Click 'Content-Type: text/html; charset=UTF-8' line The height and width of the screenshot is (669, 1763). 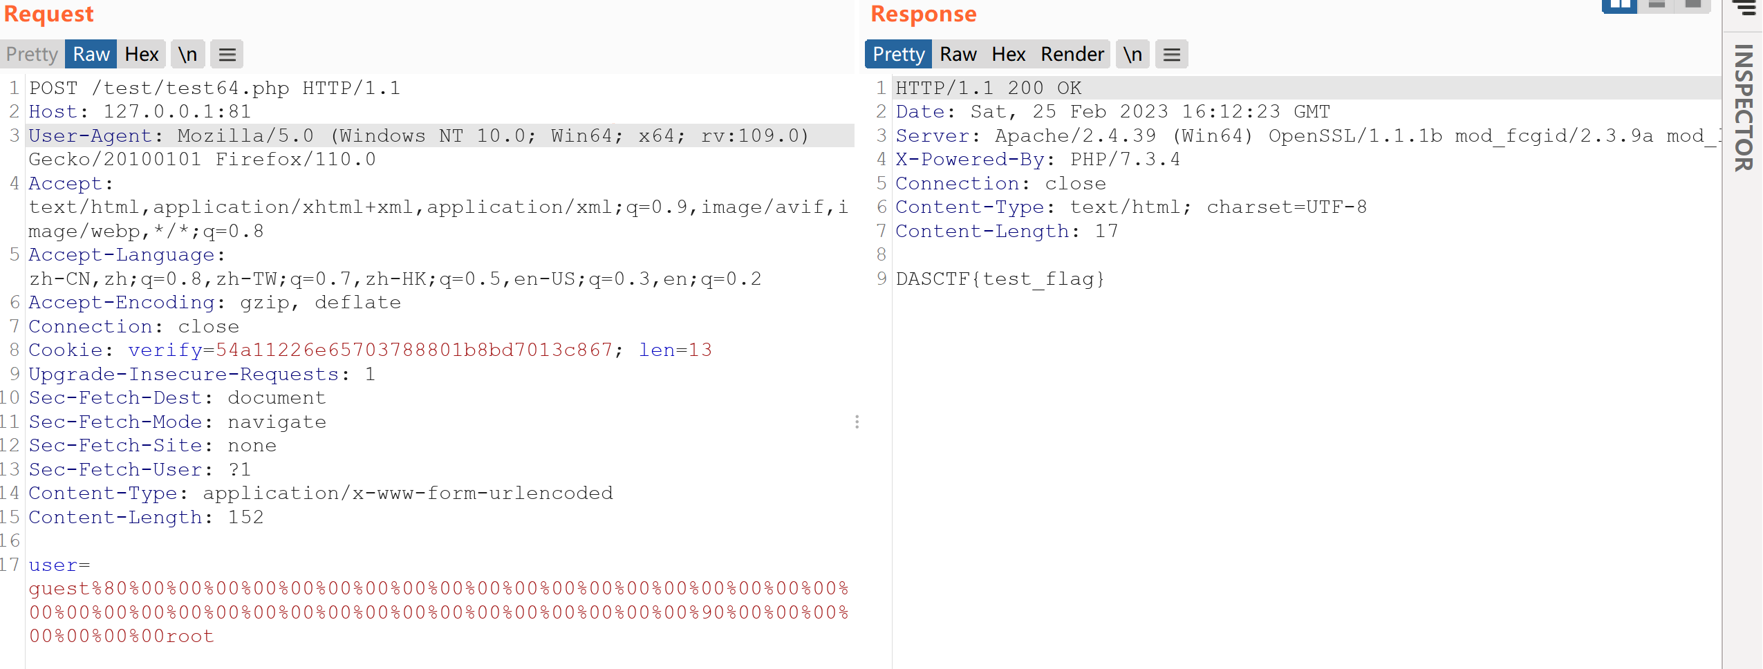pos(1131,207)
